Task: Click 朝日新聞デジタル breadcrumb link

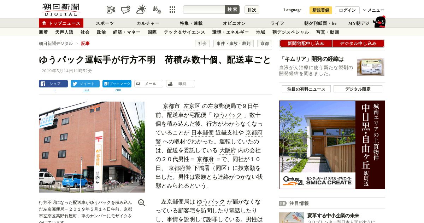Action: tap(56, 44)
